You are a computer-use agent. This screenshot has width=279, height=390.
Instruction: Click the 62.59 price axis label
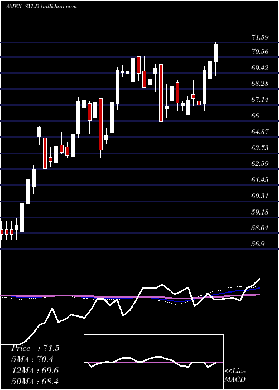click(x=260, y=164)
